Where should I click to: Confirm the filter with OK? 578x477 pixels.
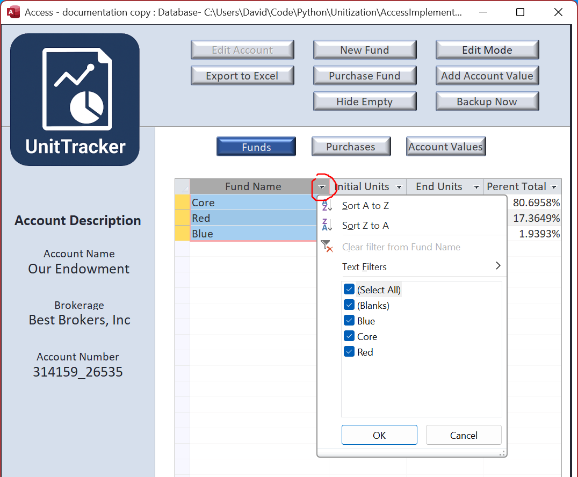pos(379,435)
